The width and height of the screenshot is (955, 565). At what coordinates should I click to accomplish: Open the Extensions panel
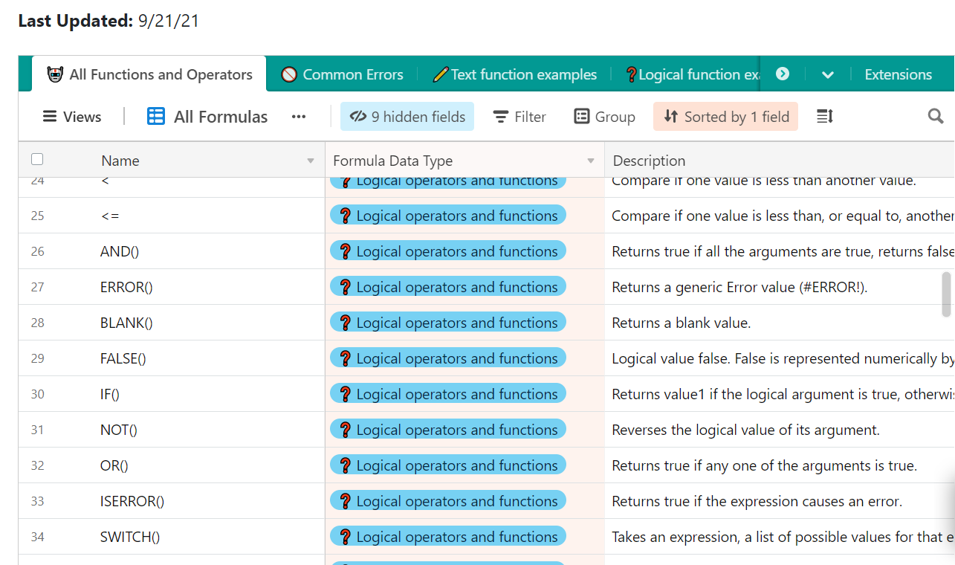[898, 74]
